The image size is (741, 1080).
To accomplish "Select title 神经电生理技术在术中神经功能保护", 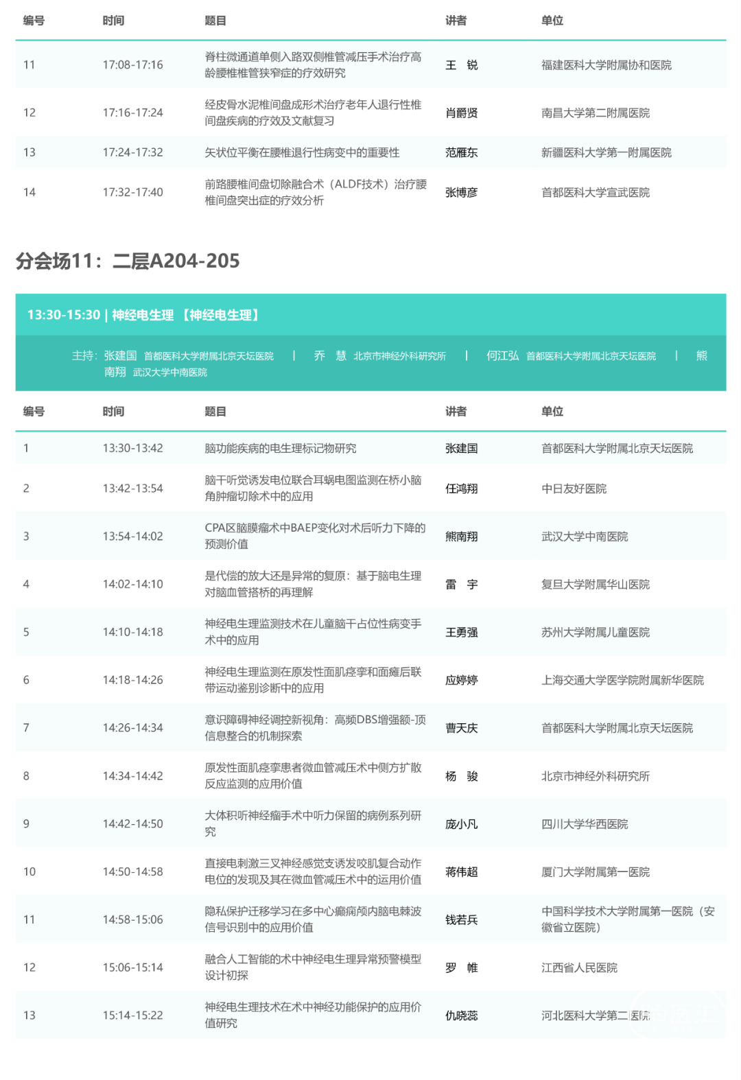I will [313, 1015].
